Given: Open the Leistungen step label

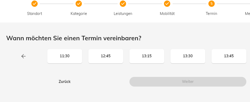Looking at the screenshot, I should pyautogui.click(x=123, y=14).
